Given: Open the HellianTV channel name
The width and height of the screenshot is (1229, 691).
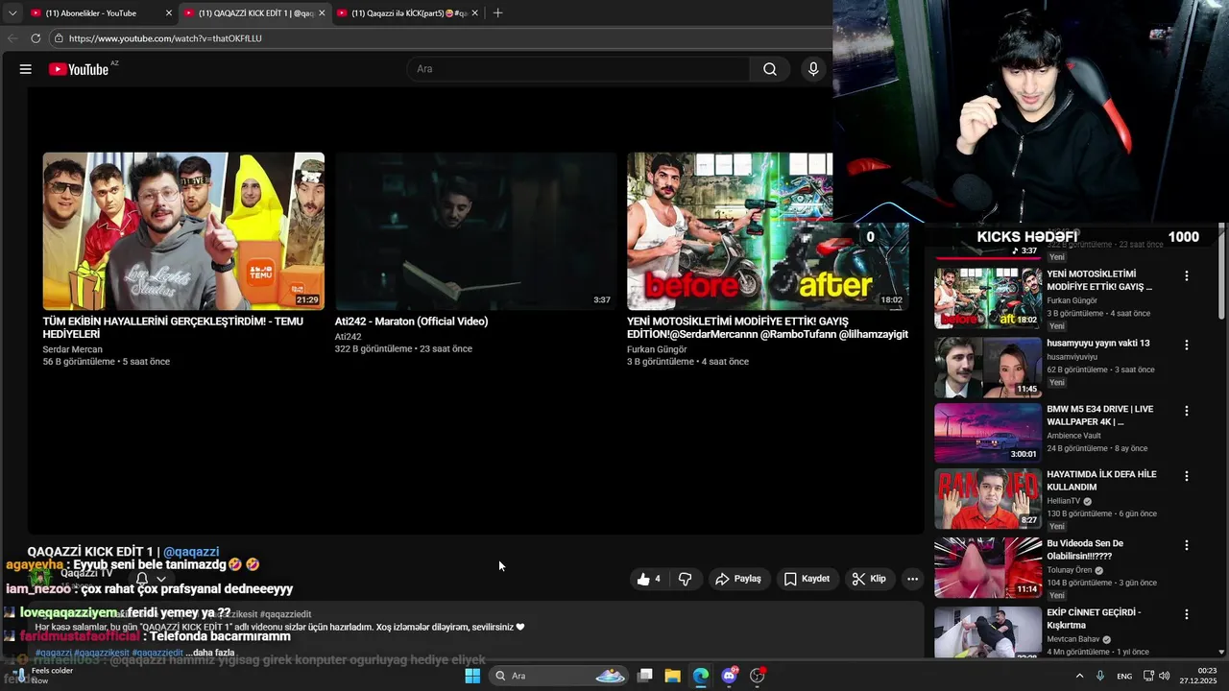Looking at the screenshot, I should 1064,501.
